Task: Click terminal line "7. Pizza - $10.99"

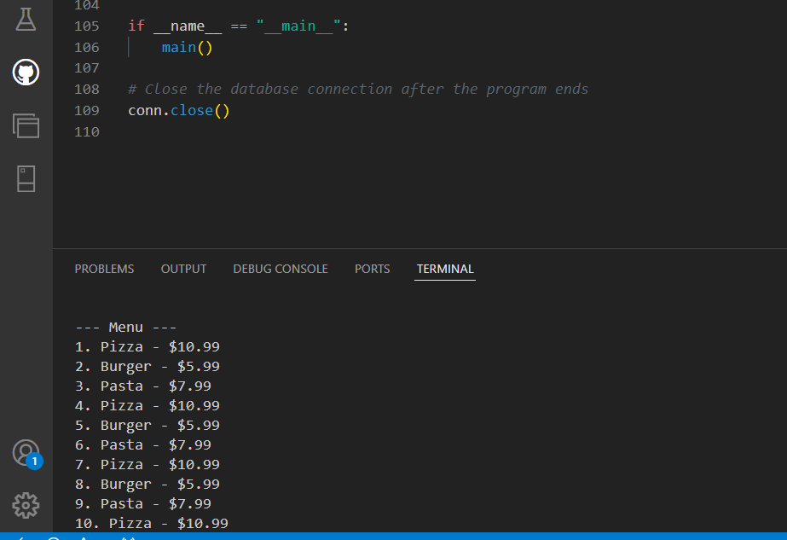Action: 147,464
